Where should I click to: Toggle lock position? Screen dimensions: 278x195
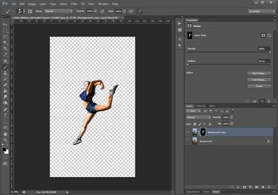205,124
